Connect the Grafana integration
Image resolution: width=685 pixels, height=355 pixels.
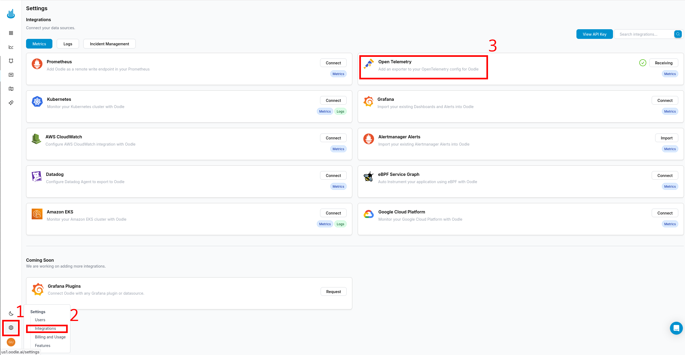665,100
